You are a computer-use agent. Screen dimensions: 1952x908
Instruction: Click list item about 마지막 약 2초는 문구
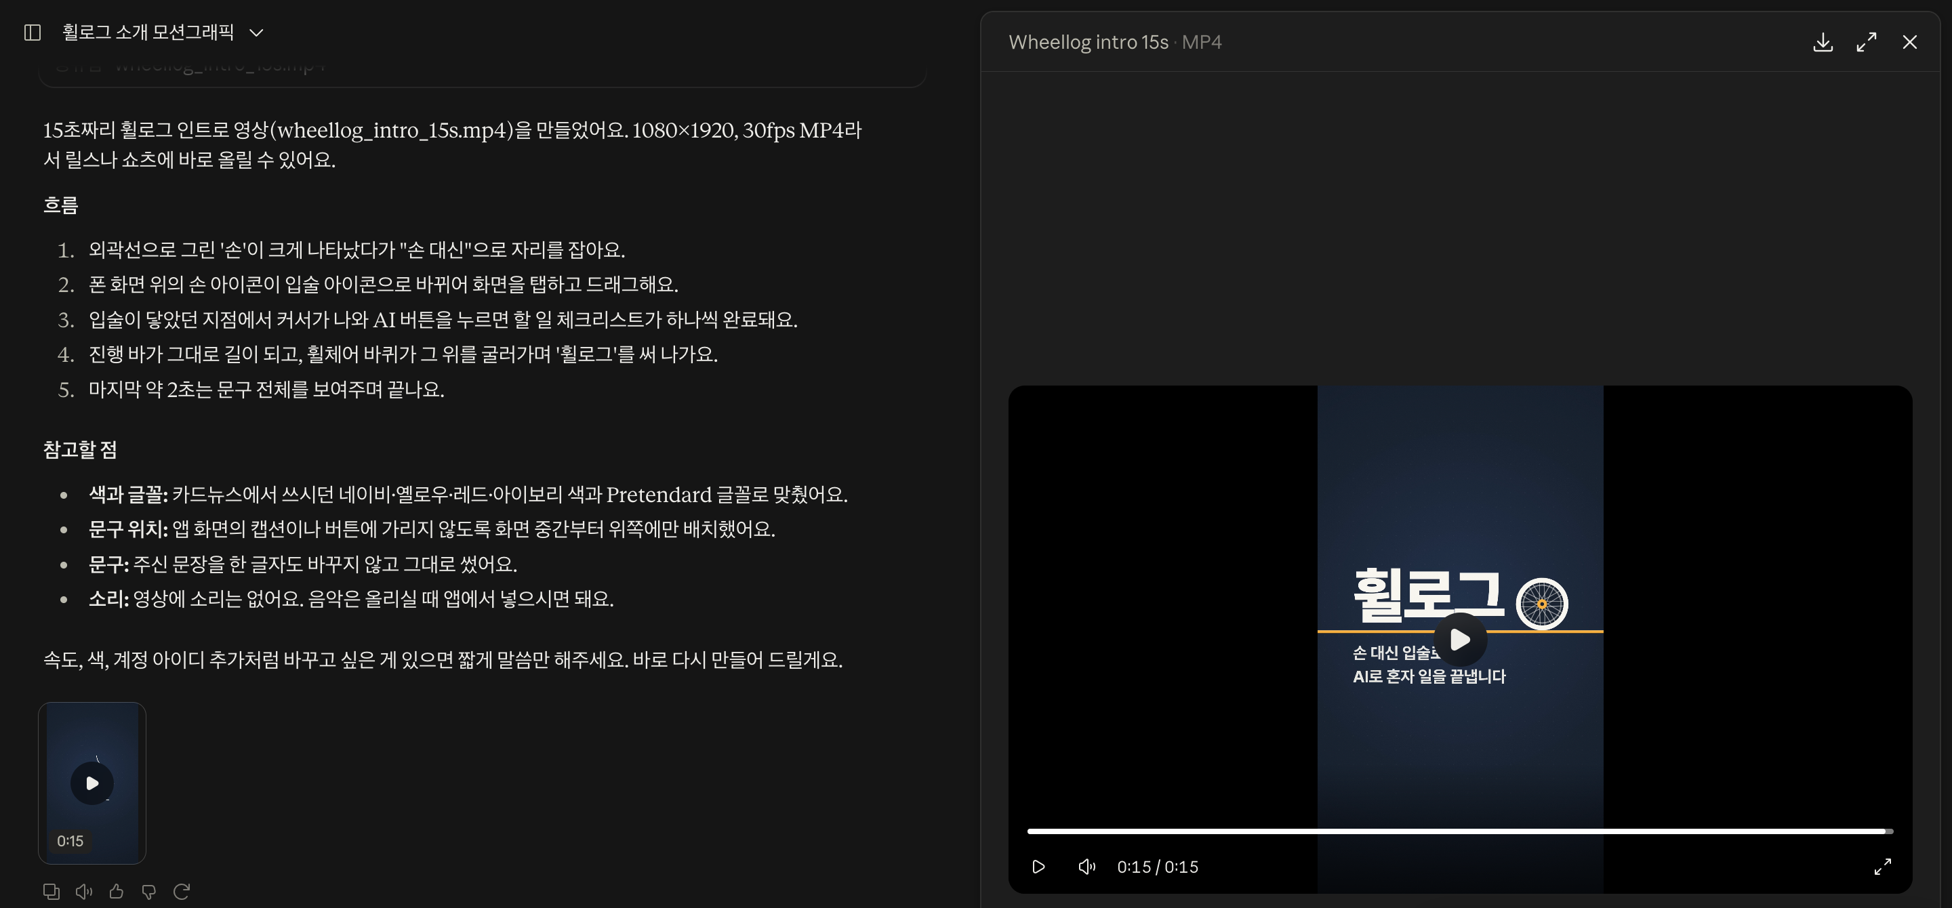point(266,389)
